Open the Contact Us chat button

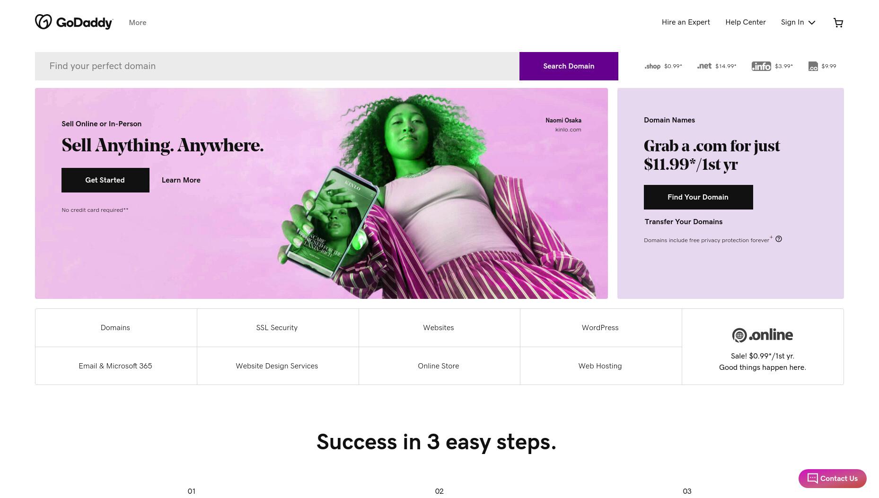pos(832,478)
